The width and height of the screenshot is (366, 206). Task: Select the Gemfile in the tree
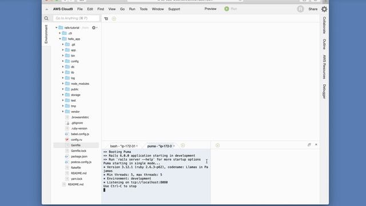click(x=76, y=145)
